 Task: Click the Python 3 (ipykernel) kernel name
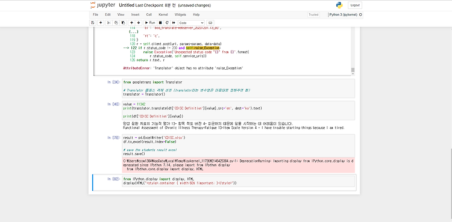(x=344, y=14)
